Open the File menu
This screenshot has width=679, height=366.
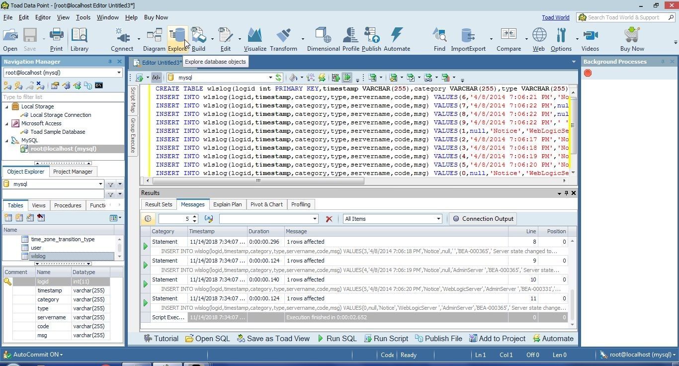click(x=8, y=17)
